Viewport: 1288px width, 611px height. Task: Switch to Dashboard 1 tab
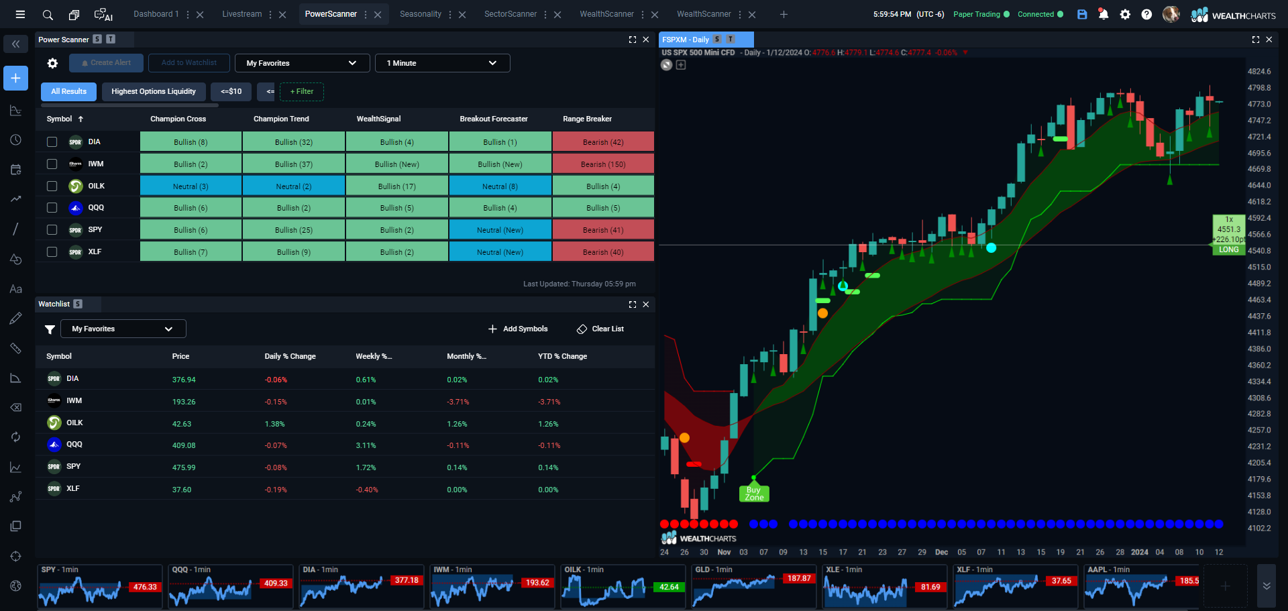click(x=156, y=14)
